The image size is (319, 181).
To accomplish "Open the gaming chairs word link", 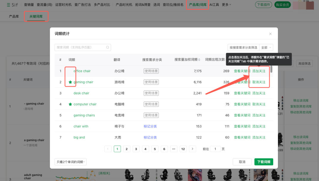I will tap(84, 115).
